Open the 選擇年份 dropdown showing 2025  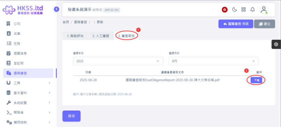click(x=118, y=61)
